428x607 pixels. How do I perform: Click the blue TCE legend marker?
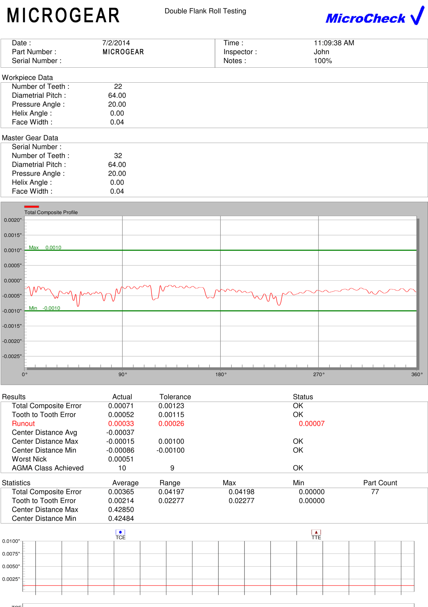point(120,532)
